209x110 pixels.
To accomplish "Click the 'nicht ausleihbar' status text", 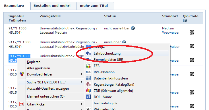I will (x=117, y=28).
